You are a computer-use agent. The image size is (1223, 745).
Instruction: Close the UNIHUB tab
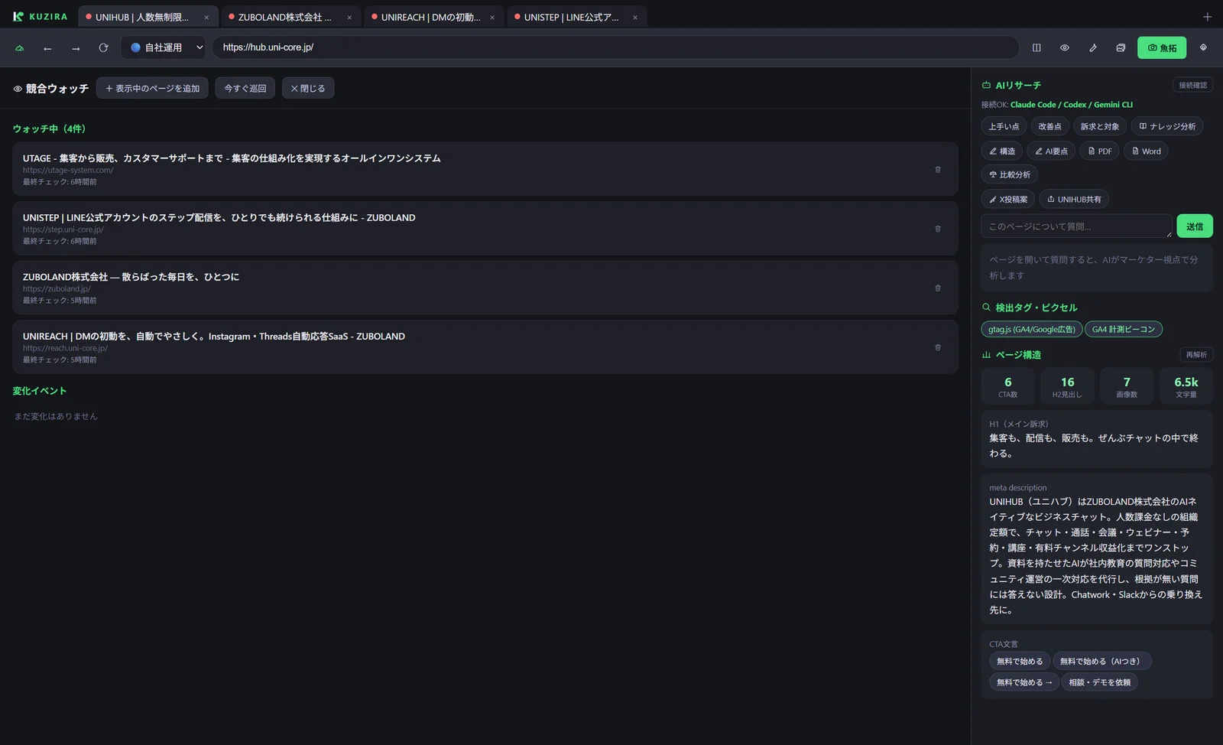[206, 17]
